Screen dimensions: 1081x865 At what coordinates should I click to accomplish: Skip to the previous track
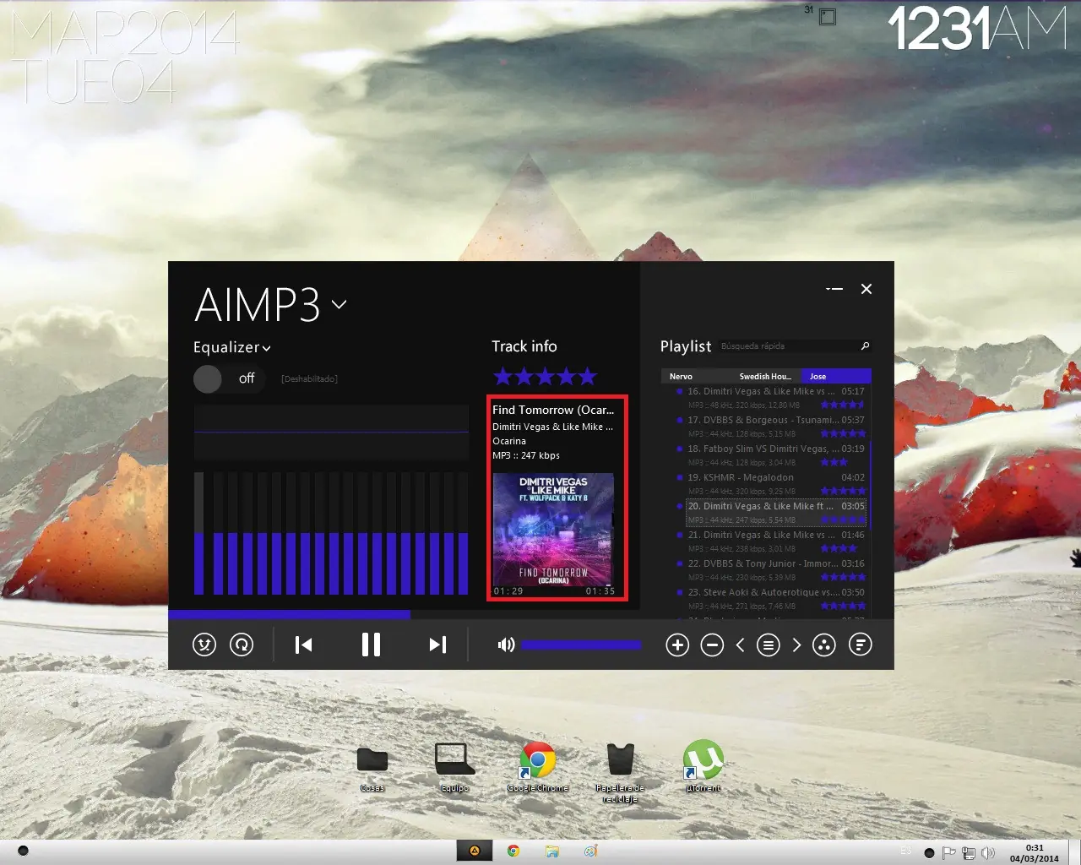pos(302,645)
